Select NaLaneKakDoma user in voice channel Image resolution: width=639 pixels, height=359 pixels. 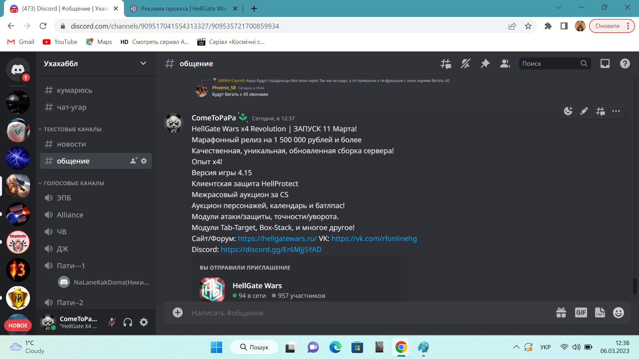[x=103, y=282]
